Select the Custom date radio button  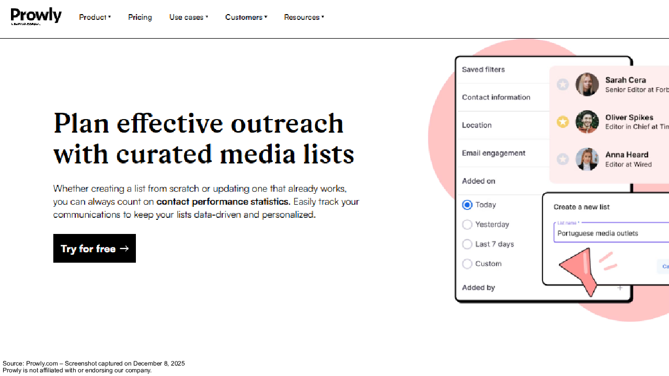point(467,264)
